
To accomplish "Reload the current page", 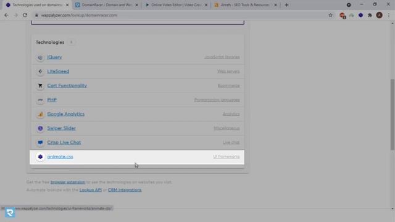I will point(25,15).
